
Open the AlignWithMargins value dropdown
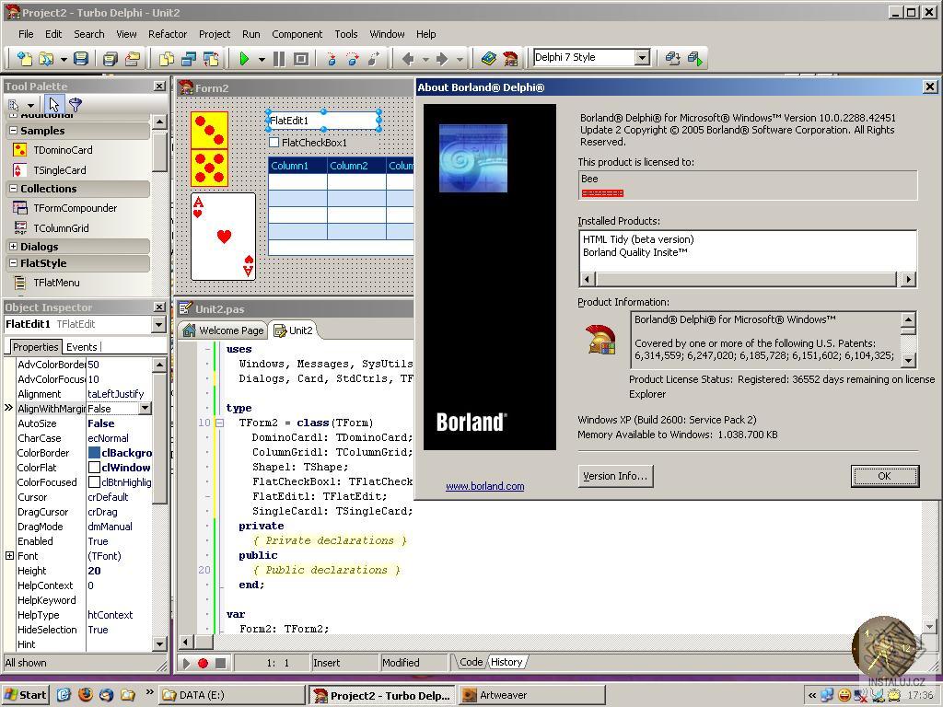[145, 409]
